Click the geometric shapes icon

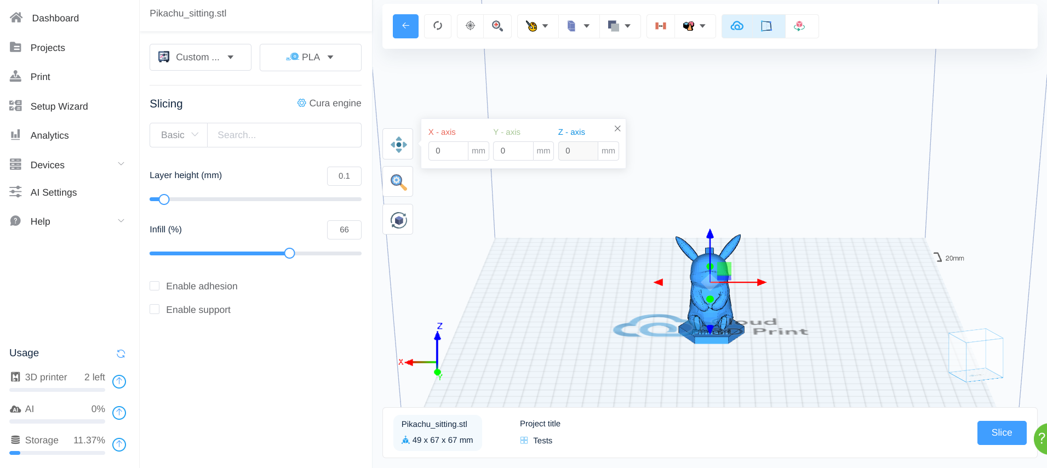[x=689, y=26]
